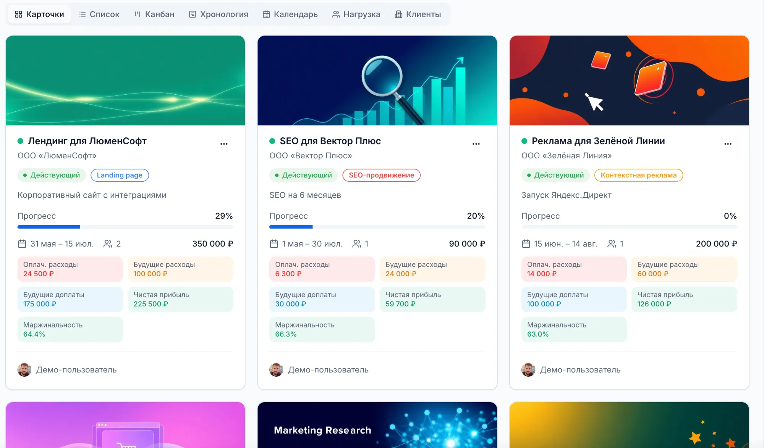Click the 0% progress bar on Зелёная Линия

click(629, 227)
